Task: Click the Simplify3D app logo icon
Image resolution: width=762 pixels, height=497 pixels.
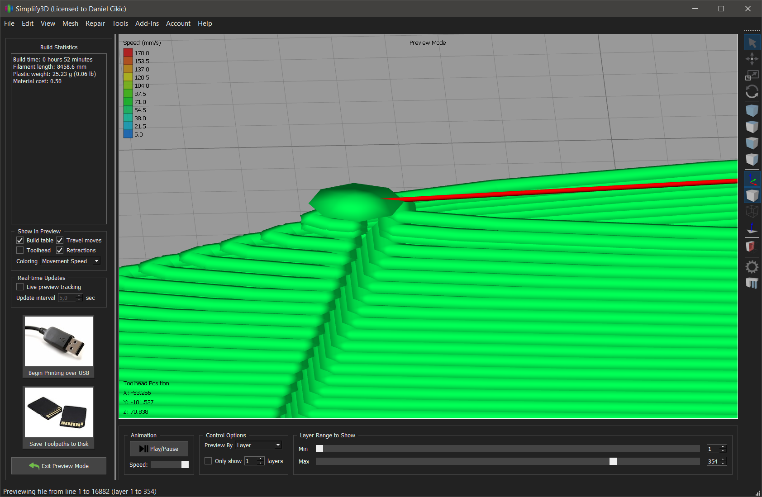Action: pos(9,9)
